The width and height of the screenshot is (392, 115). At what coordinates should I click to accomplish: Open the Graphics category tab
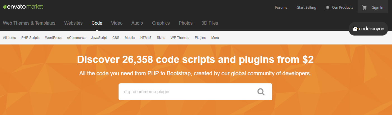161,23
